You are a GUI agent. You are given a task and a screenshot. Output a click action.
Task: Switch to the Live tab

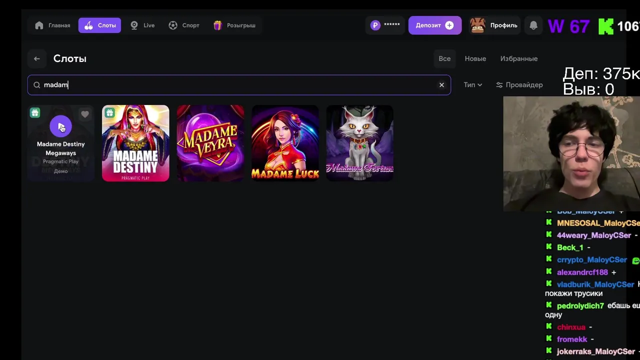pos(142,25)
